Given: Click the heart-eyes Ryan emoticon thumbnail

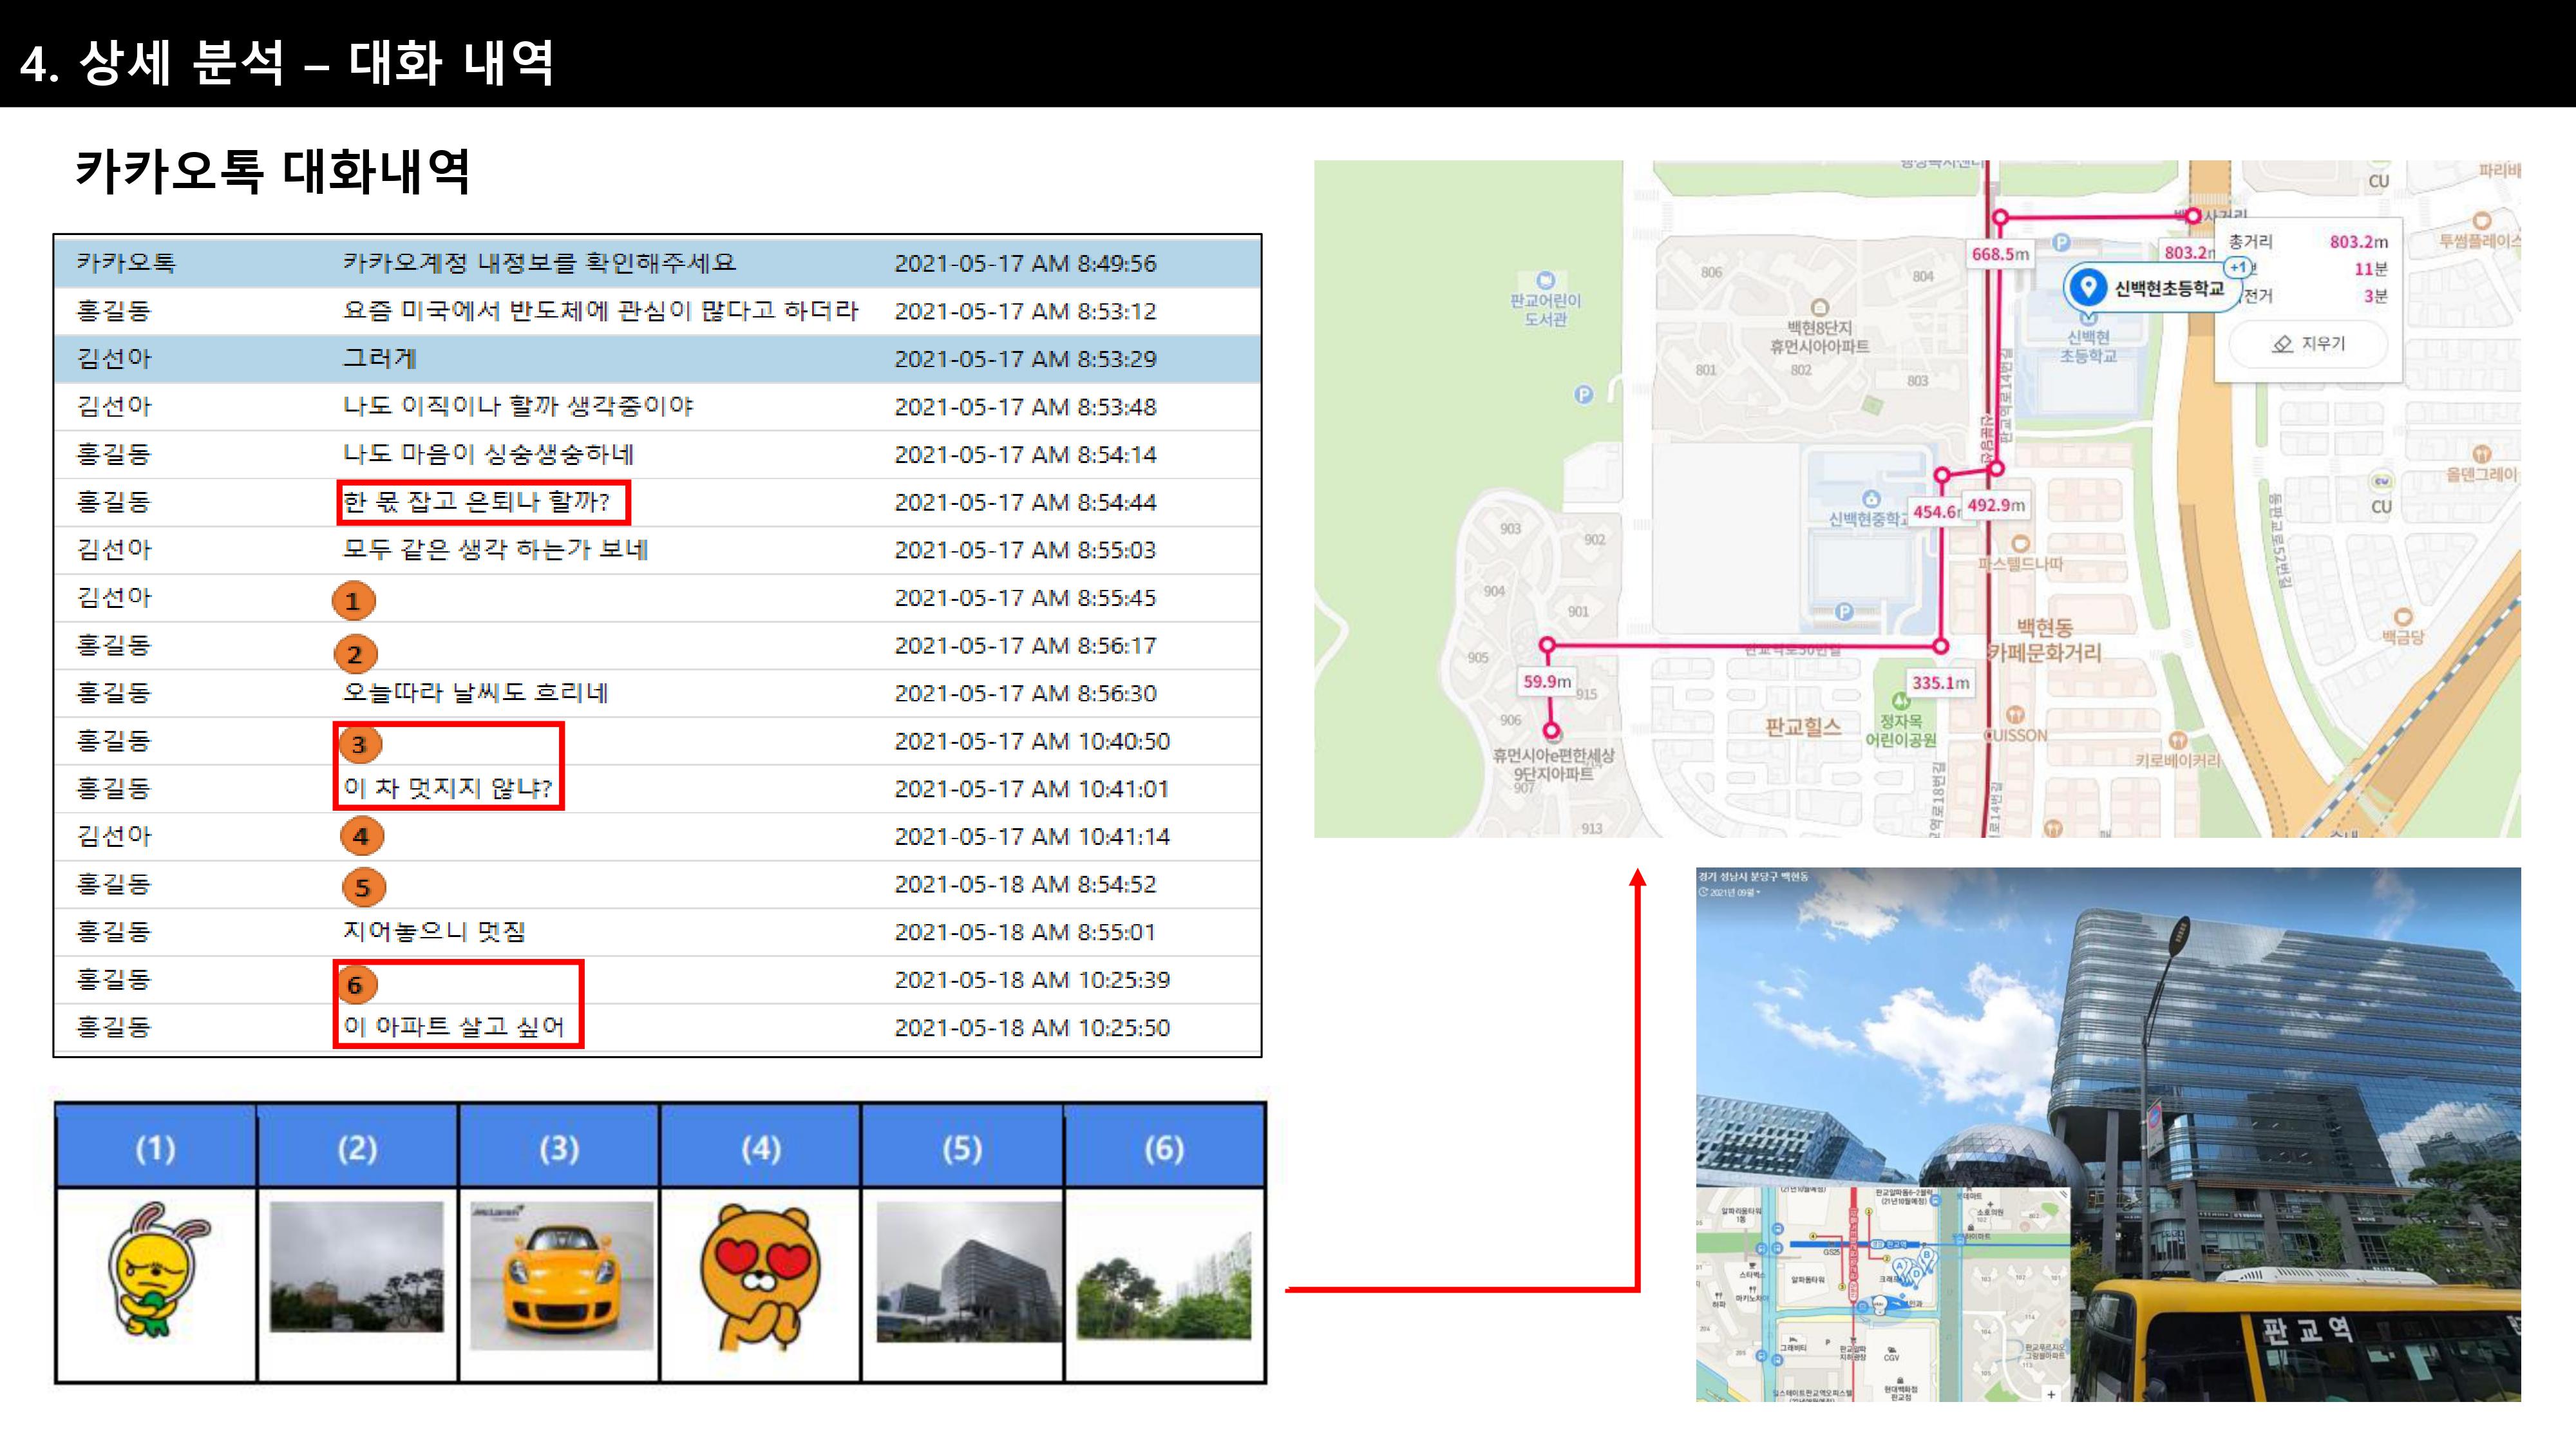Looking at the screenshot, I should click(761, 1278).
